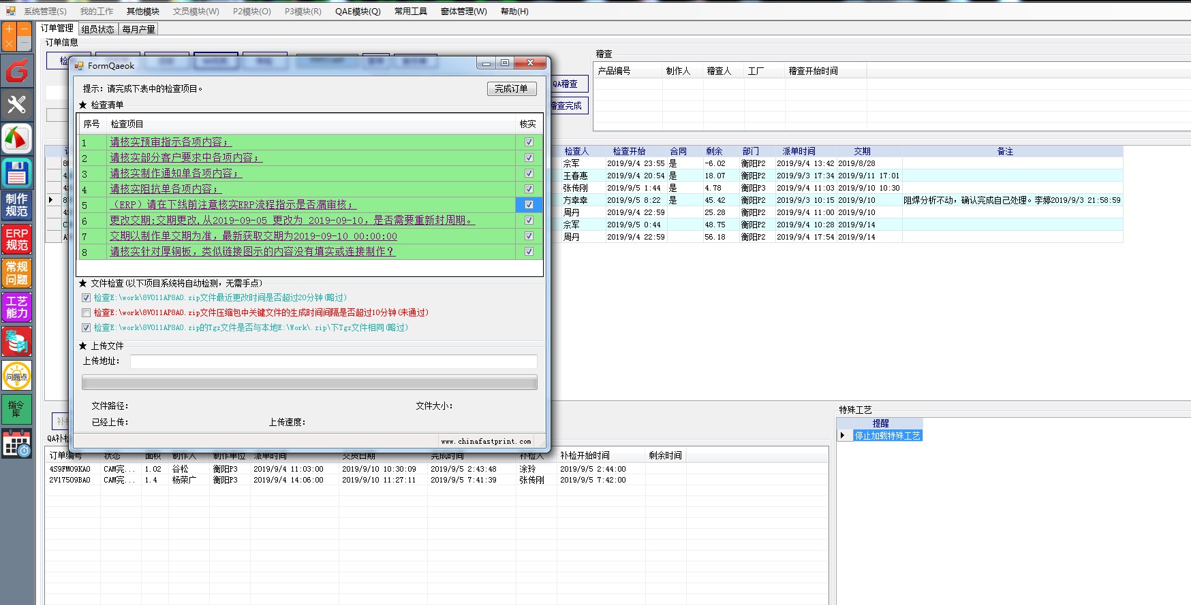Viewport: 1191px width, 605px height.
Task: Open the 常规问题 sidebar icon
Action: [16, 274]
